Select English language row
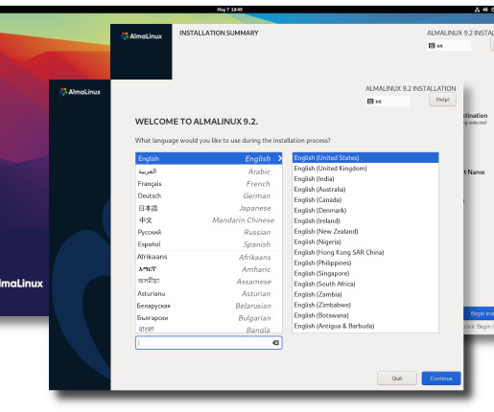494x412 pixels. tap(209, 158)
